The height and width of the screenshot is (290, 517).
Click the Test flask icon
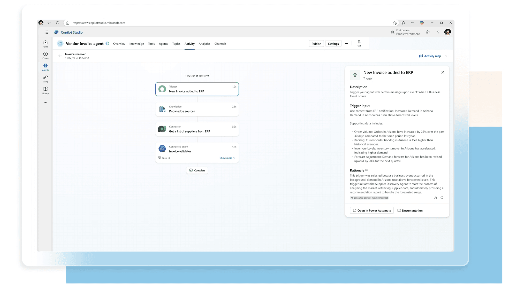point(359,43)
